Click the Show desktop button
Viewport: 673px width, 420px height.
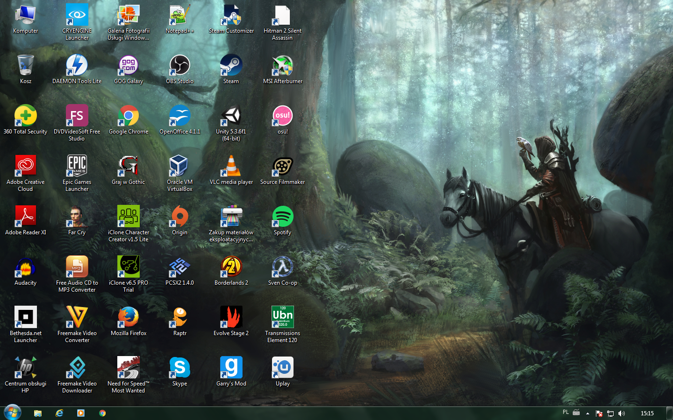click(669, 413)
